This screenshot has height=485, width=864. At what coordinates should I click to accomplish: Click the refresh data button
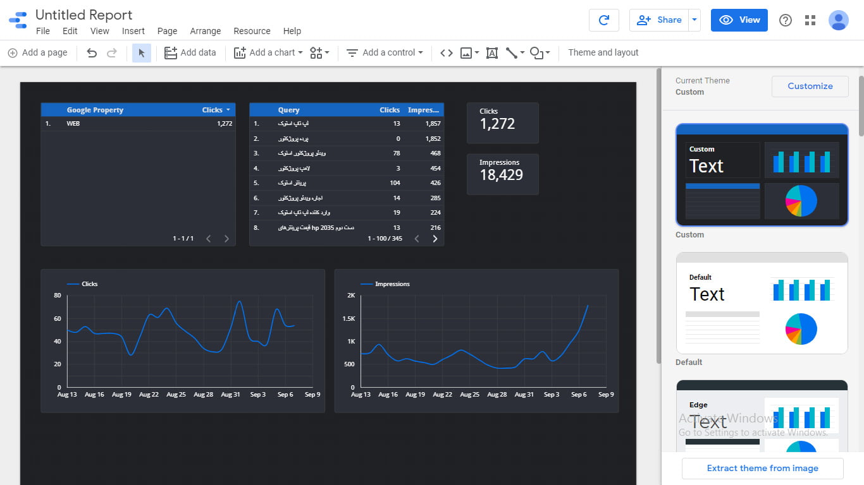click(x=604, y=20)
